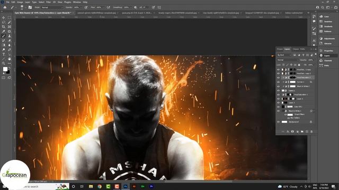Select the Brush tool in the toolbox
The width and height of the screenshot is (339, 190).
[4, 36]
